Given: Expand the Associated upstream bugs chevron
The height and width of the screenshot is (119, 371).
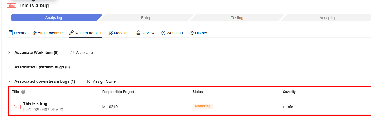Looking at the screenshot, I should click(x=9, y=67).
